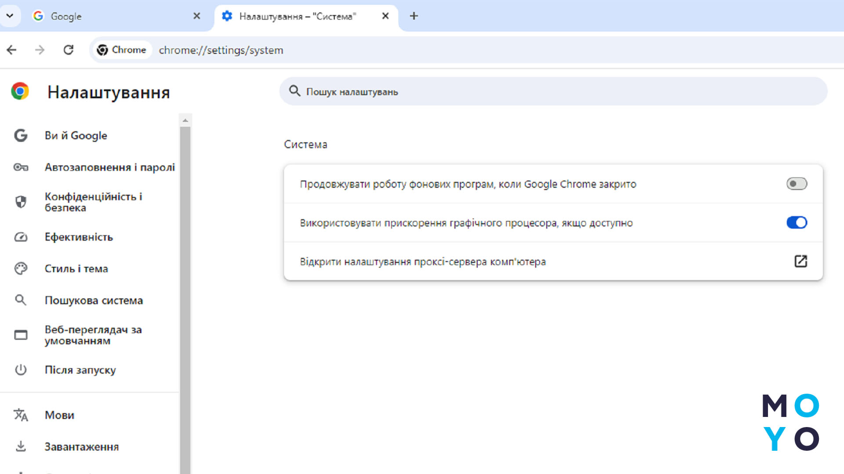Focus the Пошук налаштувань search field
This screenshot has width=844, height=474.
553,91
